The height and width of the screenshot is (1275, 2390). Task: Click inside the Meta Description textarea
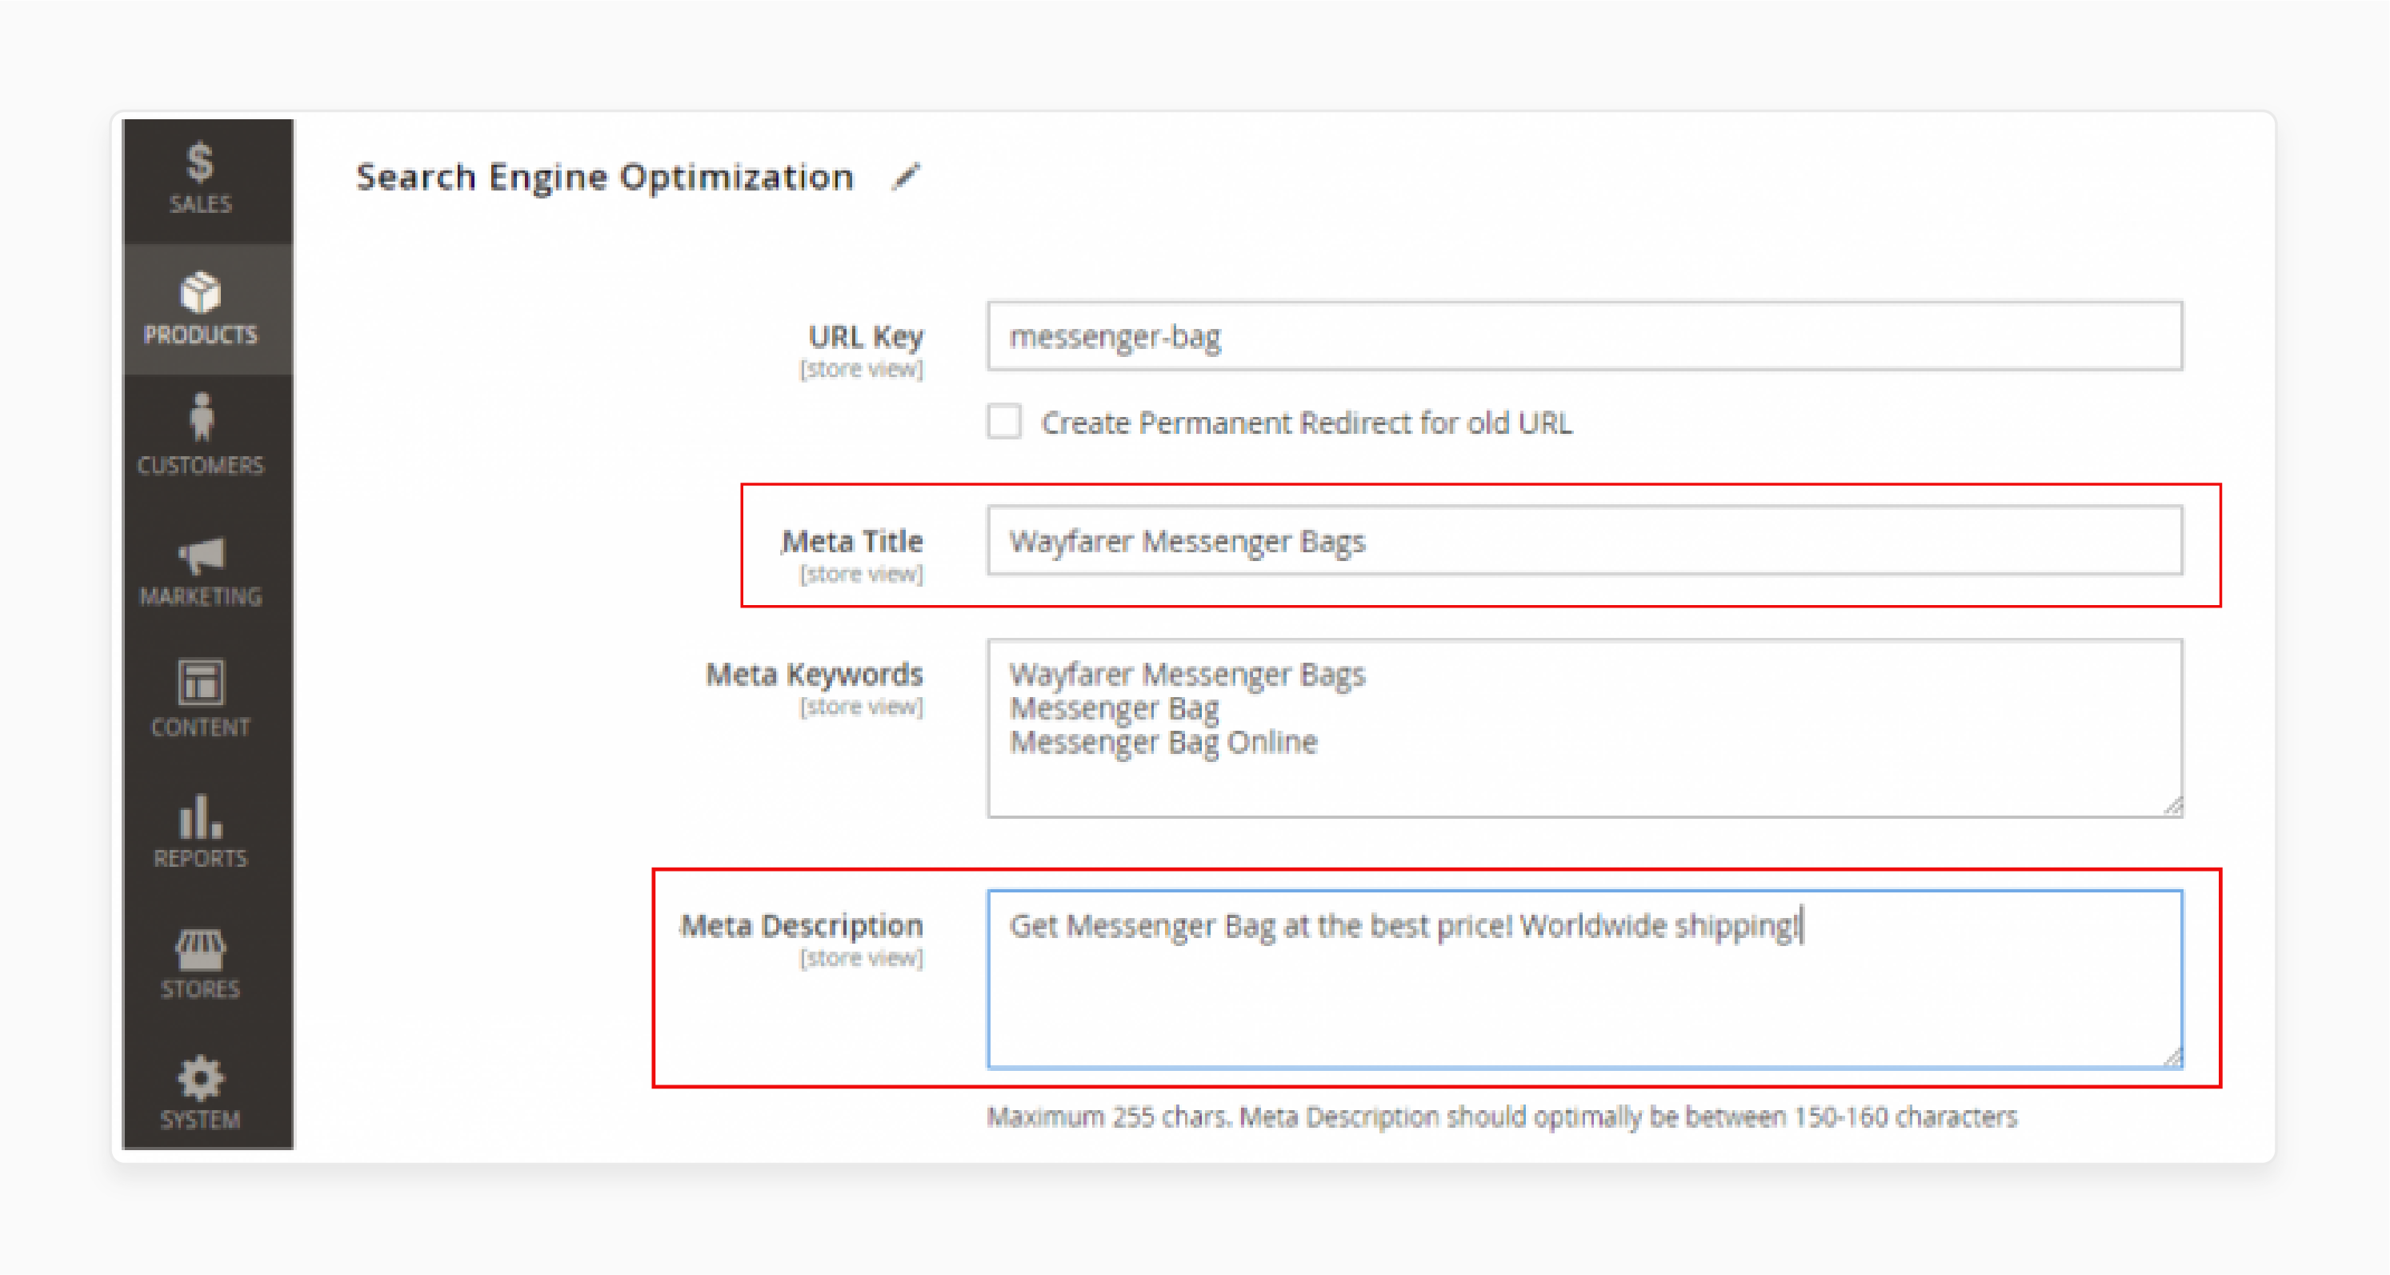click(x=1585, y=979)
